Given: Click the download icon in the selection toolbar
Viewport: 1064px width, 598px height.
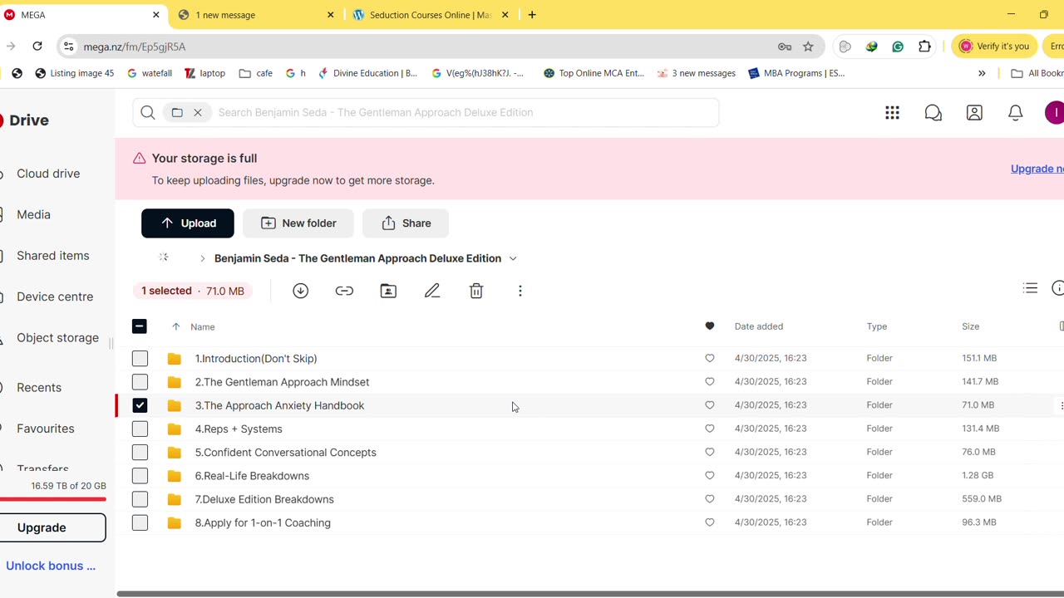Looking at the screenshot, I should (301, 291).
